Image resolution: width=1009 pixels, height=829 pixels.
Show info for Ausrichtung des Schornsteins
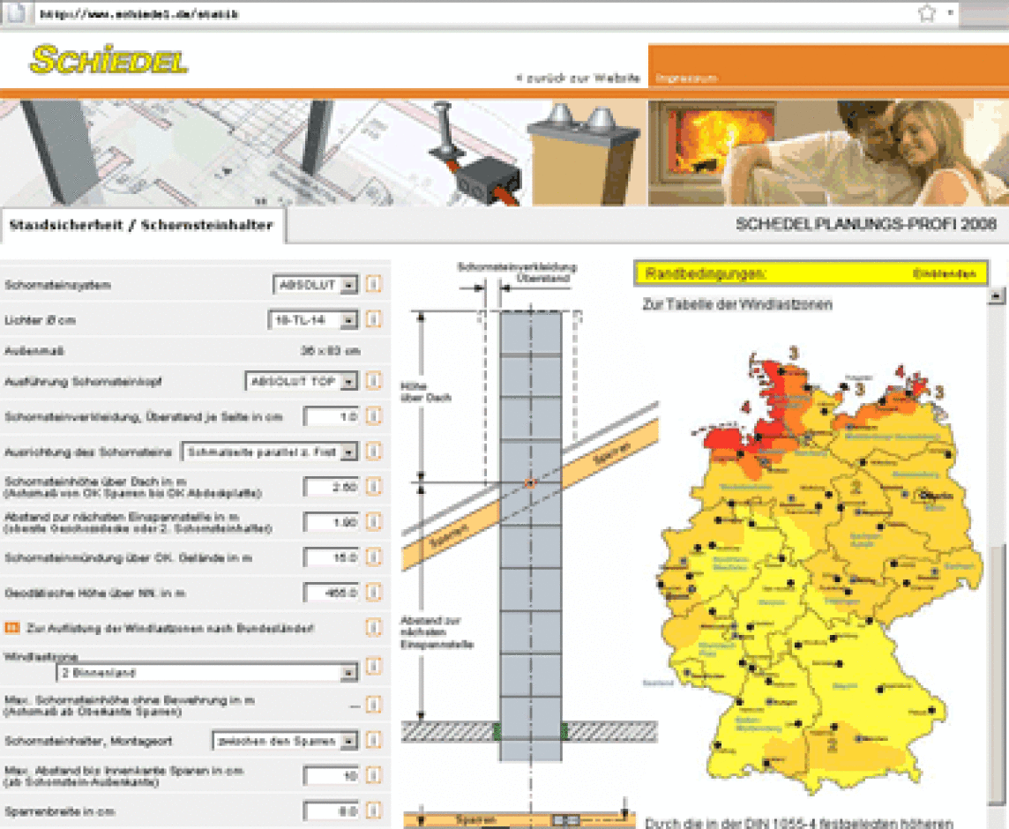point(374,452)
